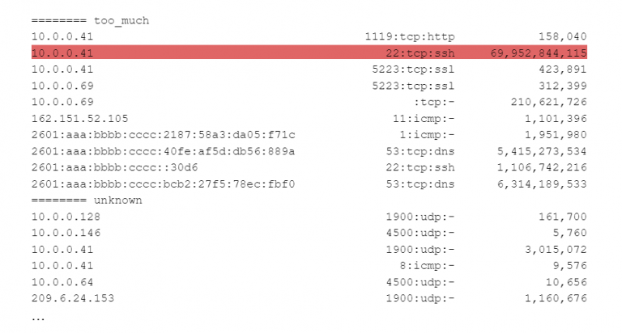
Task: Click the IPv6 address ending 889a
Action: [163, 151]
